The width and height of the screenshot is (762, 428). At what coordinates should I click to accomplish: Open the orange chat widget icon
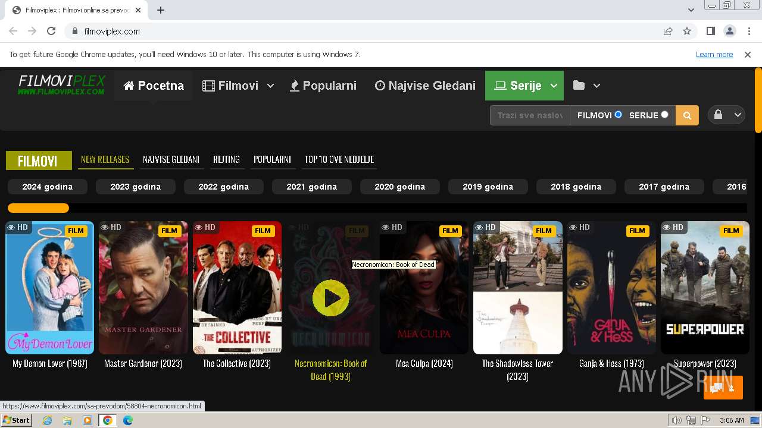(x=723, y=388)
